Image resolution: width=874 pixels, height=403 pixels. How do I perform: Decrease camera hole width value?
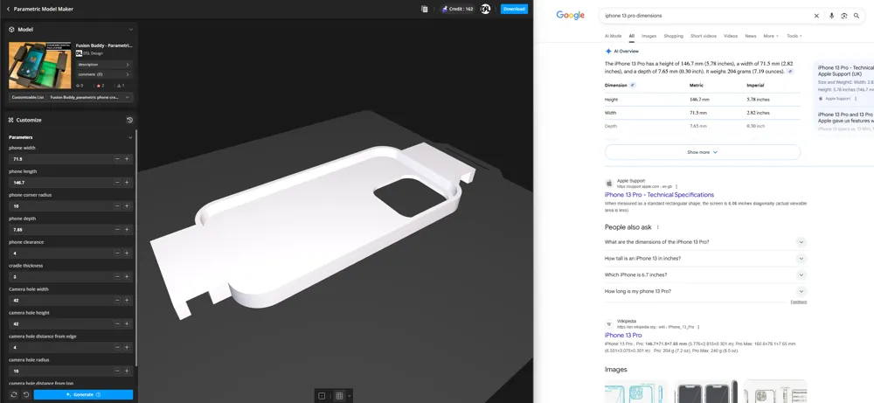tap(117, 301)
